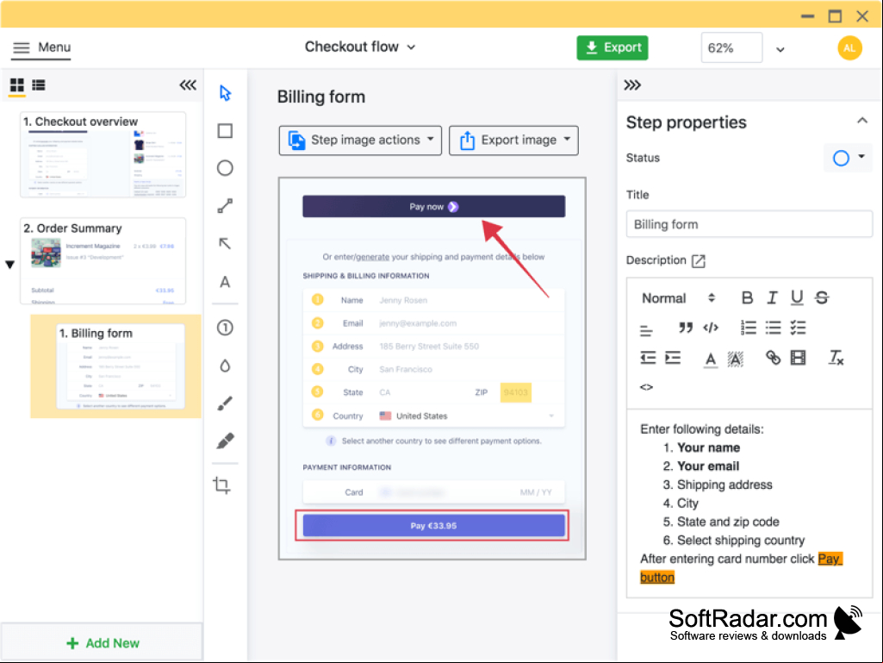Viewport: 883px width, 663px height.
Task: Select the Checkout overview step thumbnail
Action: coord(103,154)
